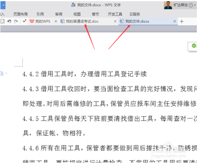Click the line '4.4.3 借用工具收回时'
This screenshot has height=168, width=200.
(x=110, y=89)
